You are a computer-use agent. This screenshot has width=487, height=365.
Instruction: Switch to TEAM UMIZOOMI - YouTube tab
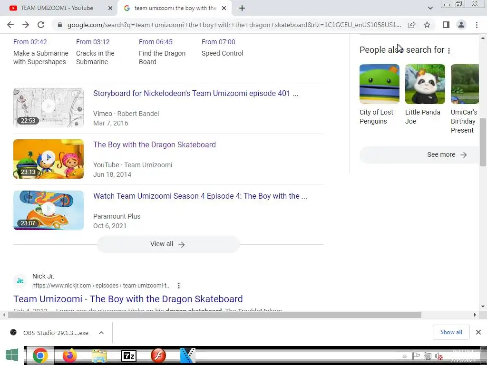[x=57, y=8]
